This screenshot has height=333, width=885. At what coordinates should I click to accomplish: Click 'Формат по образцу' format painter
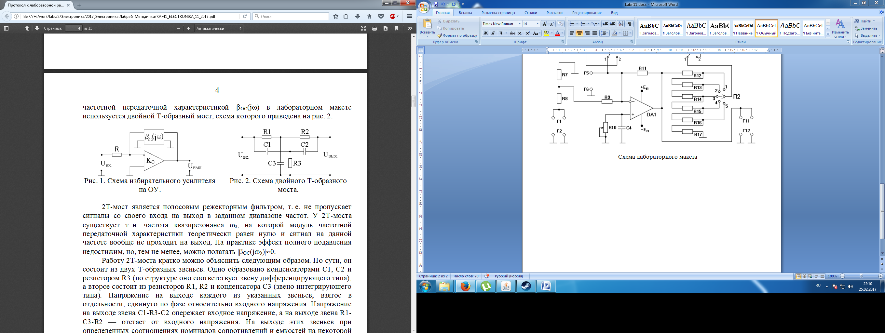tap(457, 35)
